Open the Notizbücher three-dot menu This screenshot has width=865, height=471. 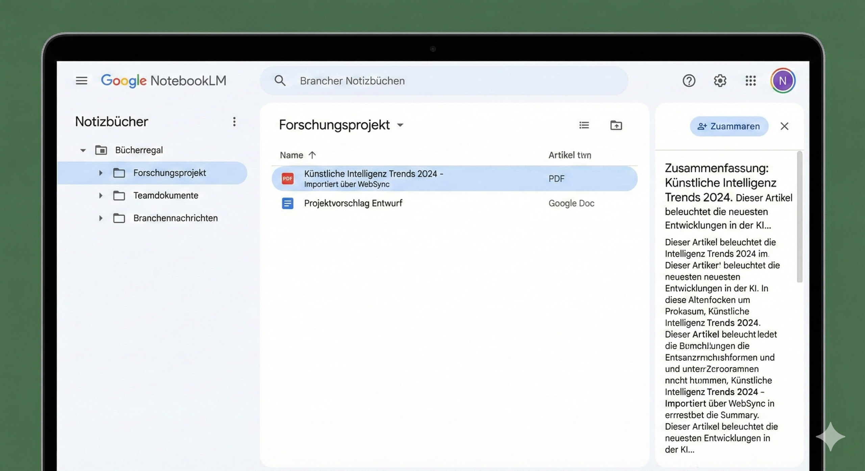(x=234, y=121)
